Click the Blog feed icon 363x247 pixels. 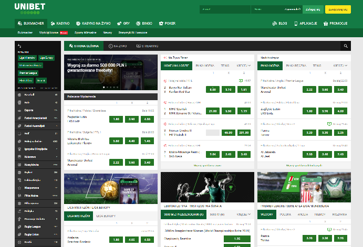pos(275,24)
